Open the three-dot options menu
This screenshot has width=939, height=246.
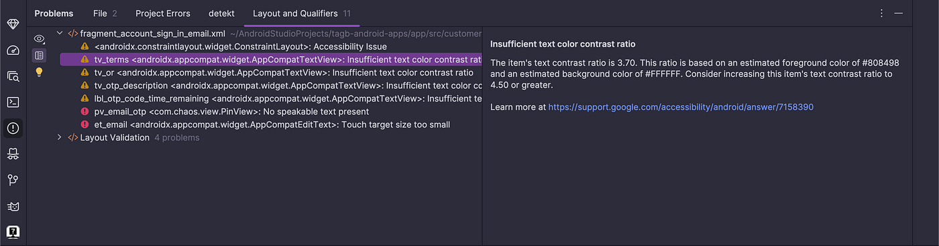tap(881, 13)
